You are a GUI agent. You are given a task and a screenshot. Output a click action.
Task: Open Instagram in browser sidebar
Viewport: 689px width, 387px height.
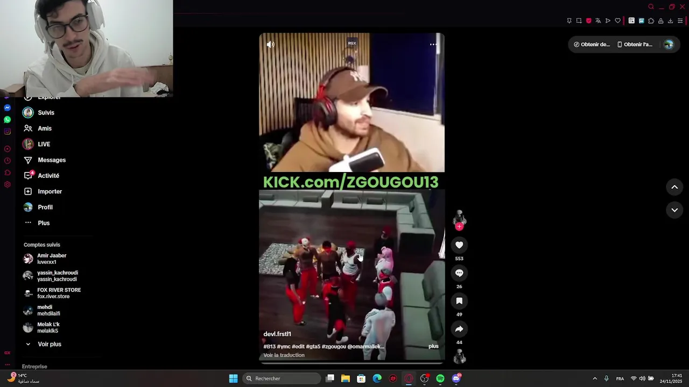pyautogui.click(x=7, y=132)
